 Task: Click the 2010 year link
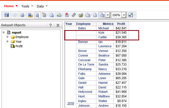(x=71, y=103)
